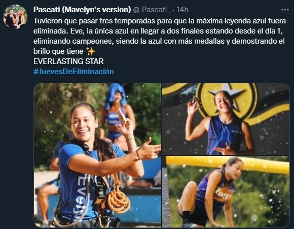Image resolution: width=294 pixels, height=229 pixels.
Task: View the top-right photo with gold star
Action: 226,119
